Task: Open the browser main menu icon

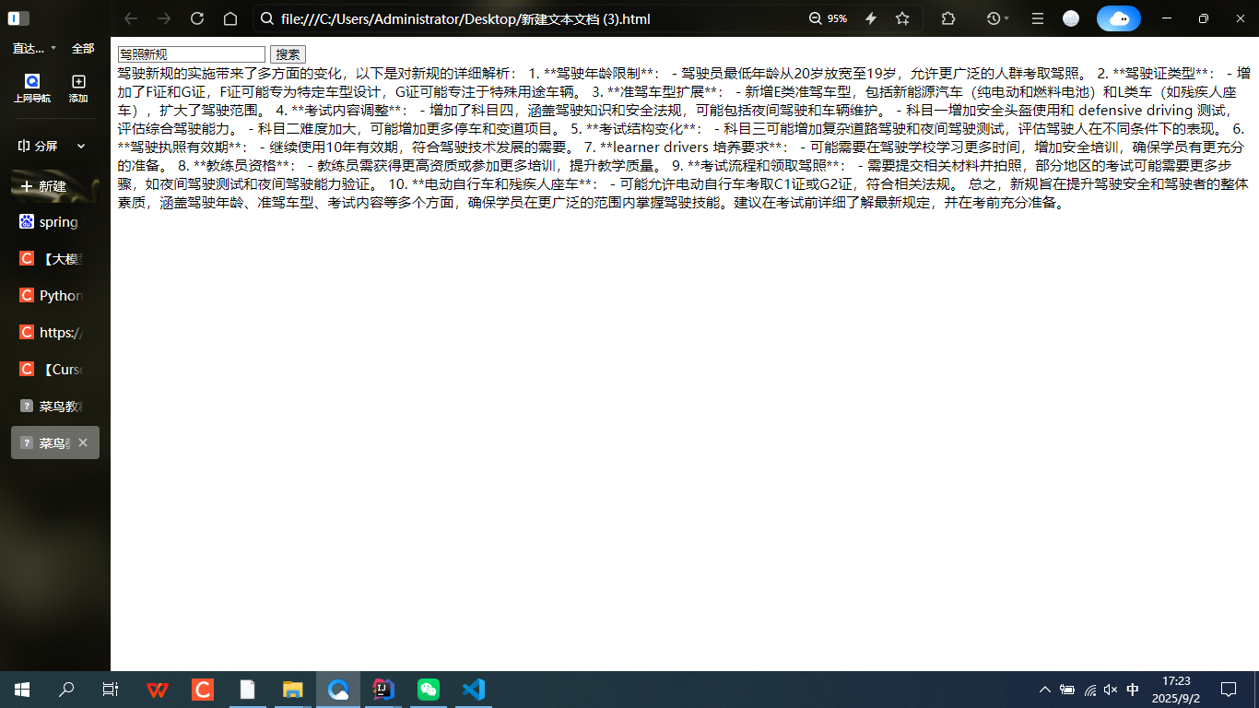Action: [x=1038, y=18]
